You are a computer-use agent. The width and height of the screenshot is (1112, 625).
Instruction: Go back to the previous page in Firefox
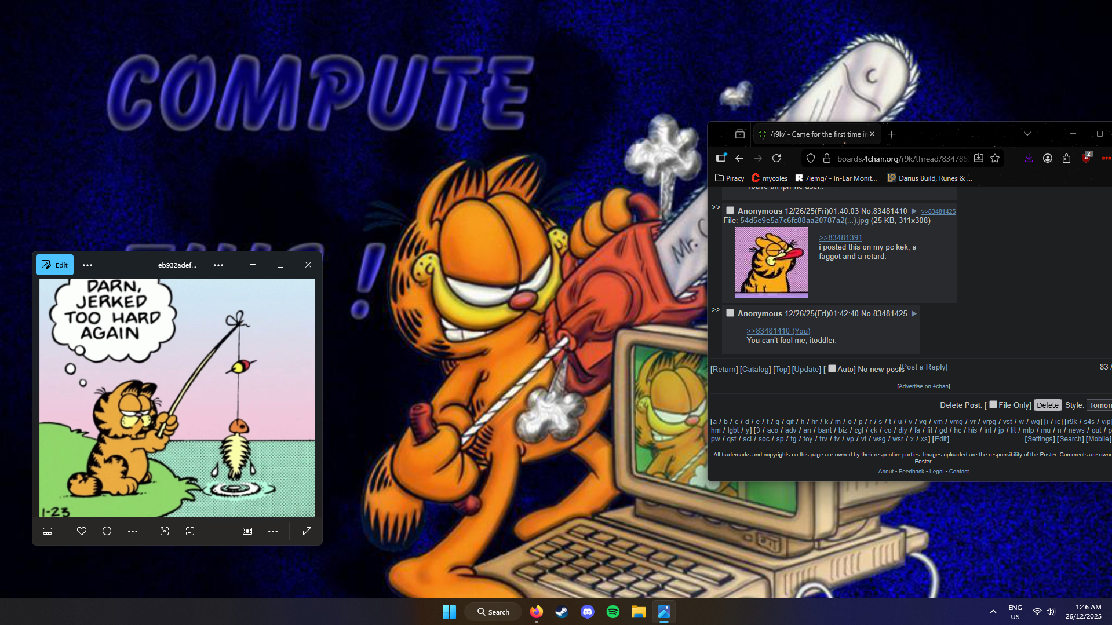click(739, 158)
